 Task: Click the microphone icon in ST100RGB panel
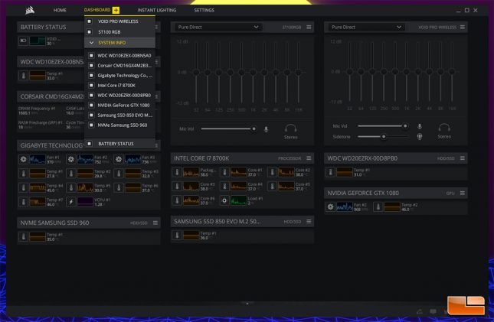coord(267,129)
